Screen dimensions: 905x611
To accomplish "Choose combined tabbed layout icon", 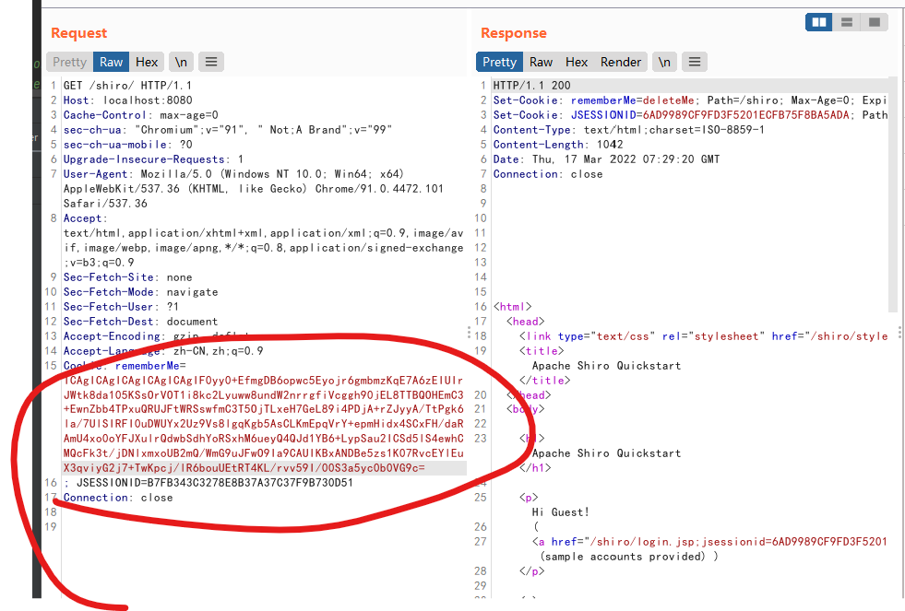I will (x=875, y=22).
